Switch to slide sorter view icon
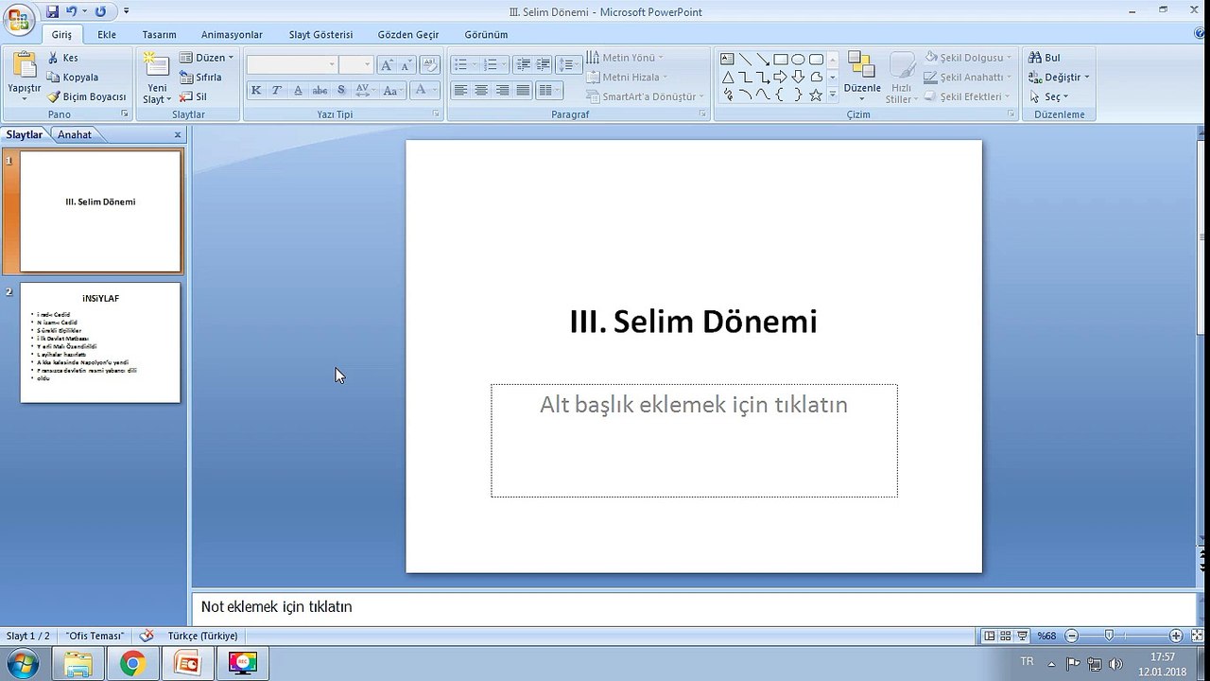Screen dimensions: 1210x681 click(x=1005, y=636)
